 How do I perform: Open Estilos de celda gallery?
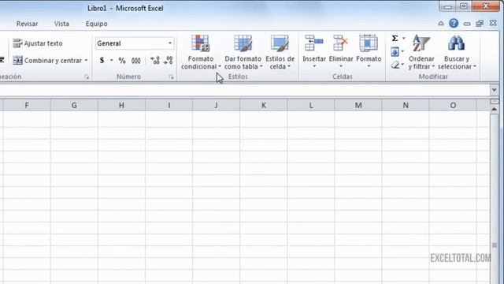(280, 52)
